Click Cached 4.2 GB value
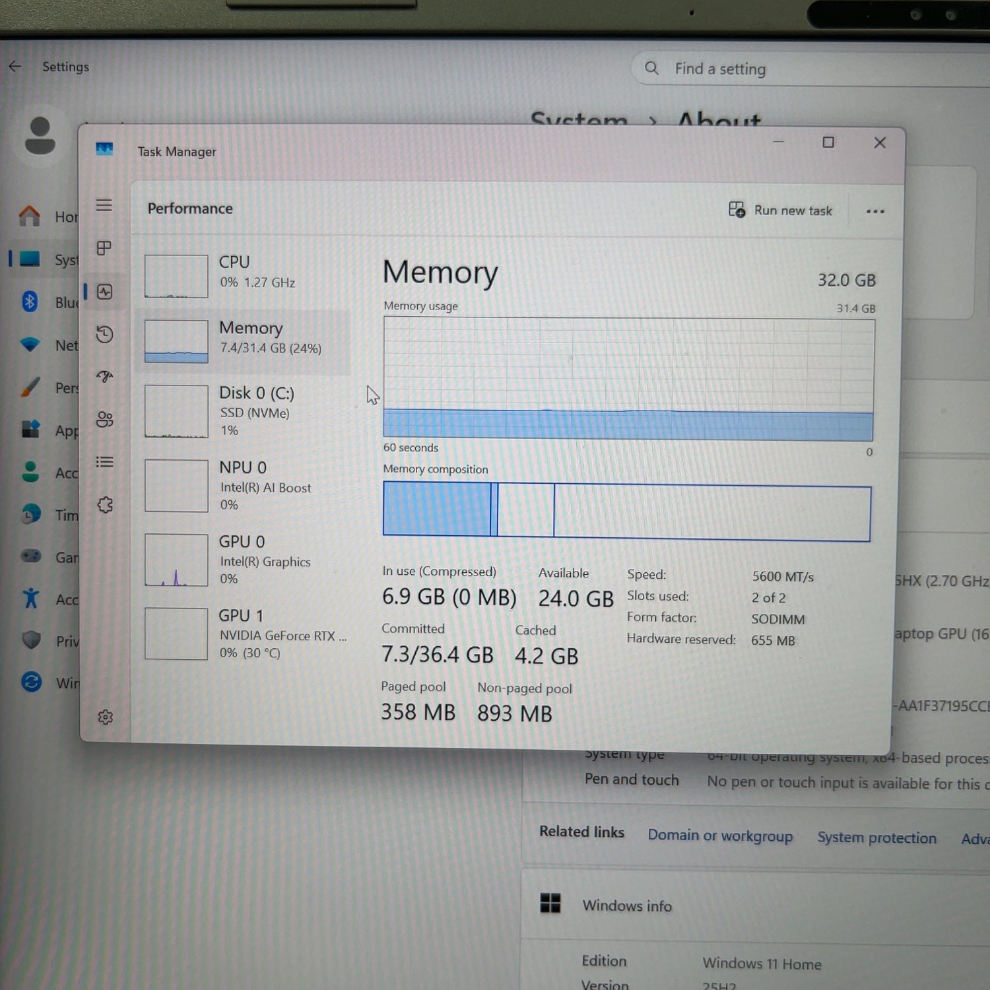This screenshot has height=990, width=990. (x=546, y=656)
